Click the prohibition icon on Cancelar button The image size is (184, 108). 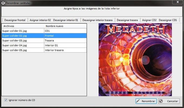pos(161,101)
